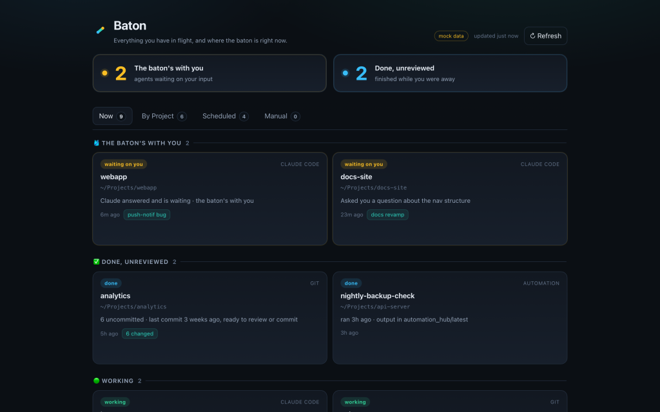Click the 6 uncommitted description on analytics
The width and height of the screenshot is (660, 412).
tap(199, 319)
